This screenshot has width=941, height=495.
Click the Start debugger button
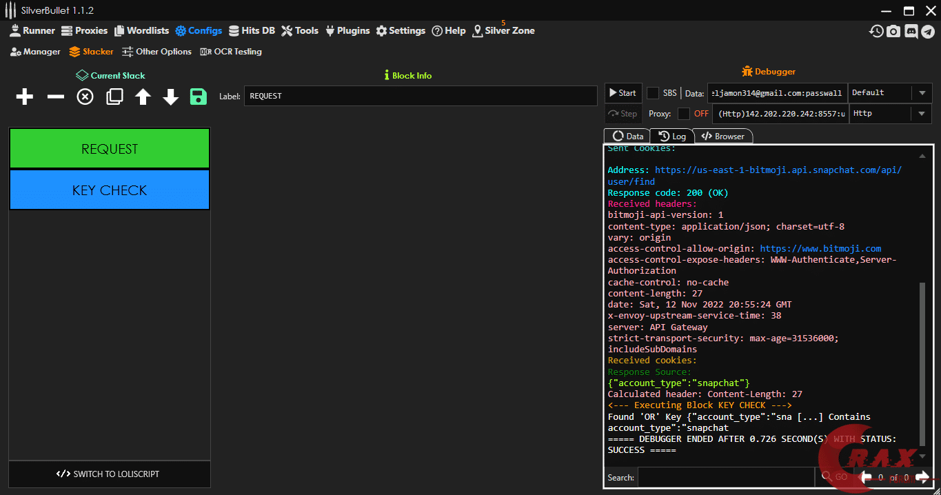(622, 93)
